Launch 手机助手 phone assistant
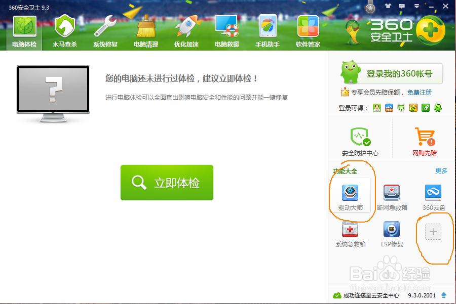The image size is (456, 304). tap(267, 32)
